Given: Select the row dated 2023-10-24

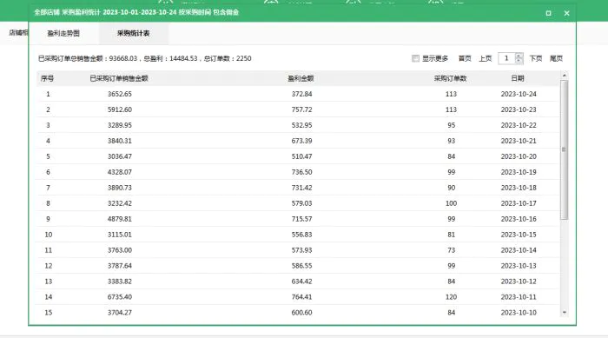Looking at the screenshot, I should [299, 94].
